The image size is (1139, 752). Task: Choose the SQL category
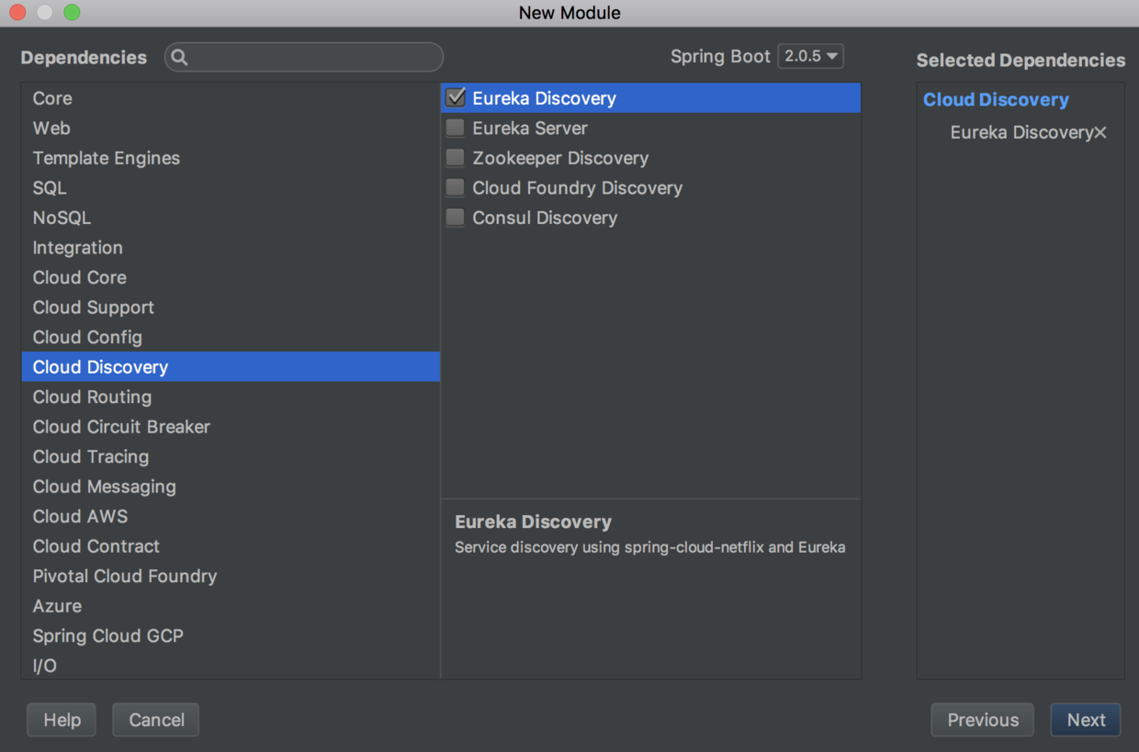coord(231,187)
